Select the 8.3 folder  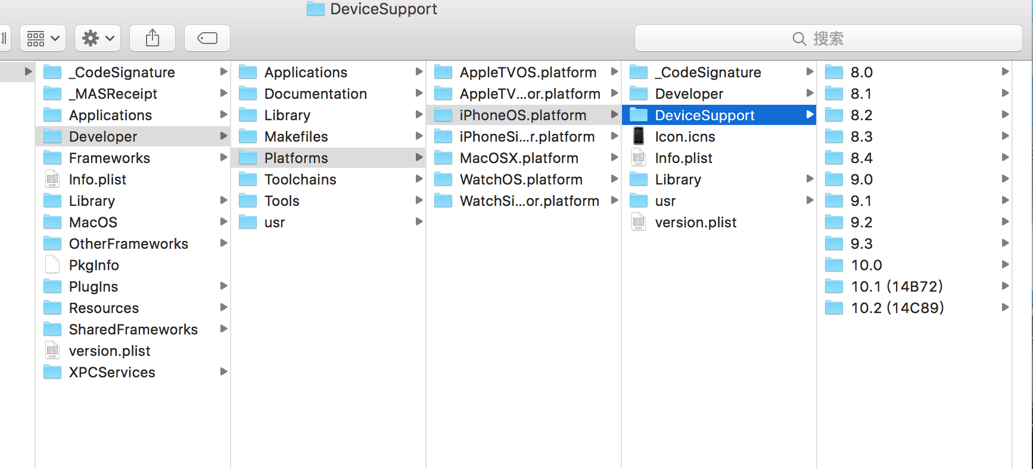coord(914,136)
